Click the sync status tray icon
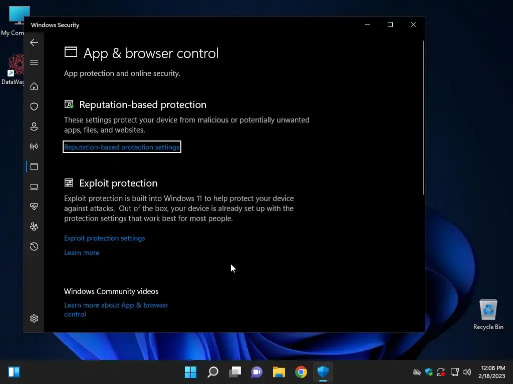513x384 pixels. (x=441, y=372)
